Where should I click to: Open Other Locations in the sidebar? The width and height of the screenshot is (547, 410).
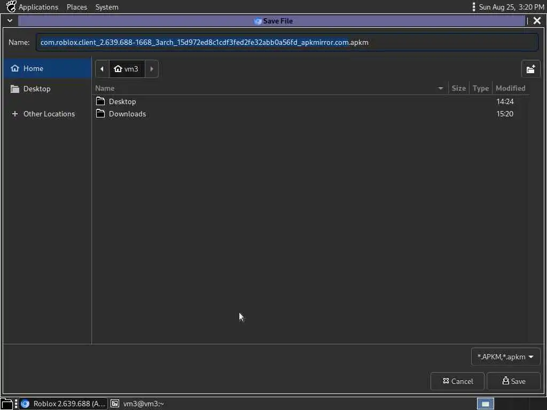coord(48,114)
